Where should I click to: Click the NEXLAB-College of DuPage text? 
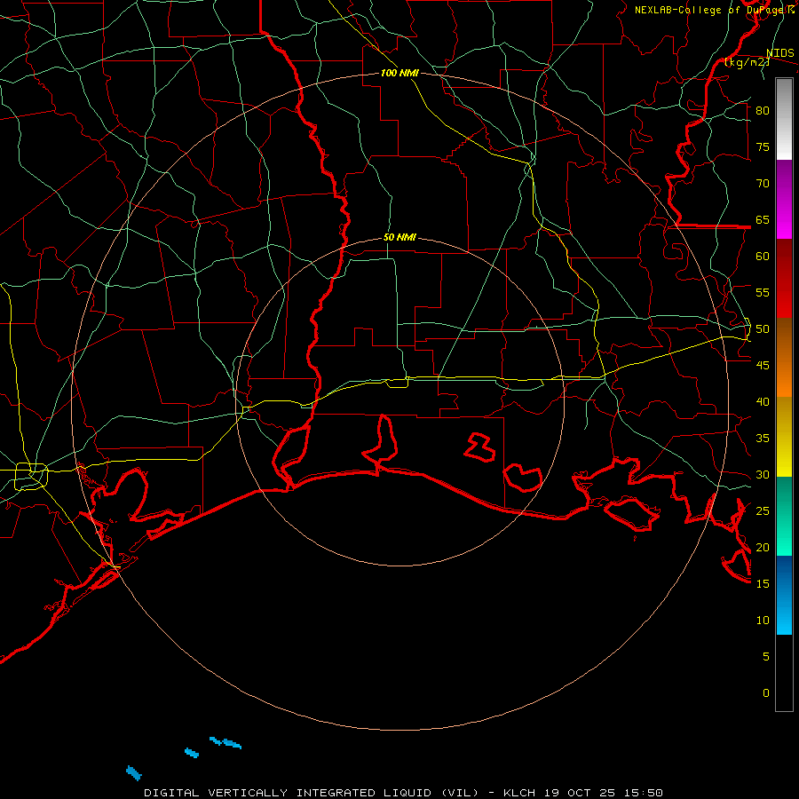714,10
